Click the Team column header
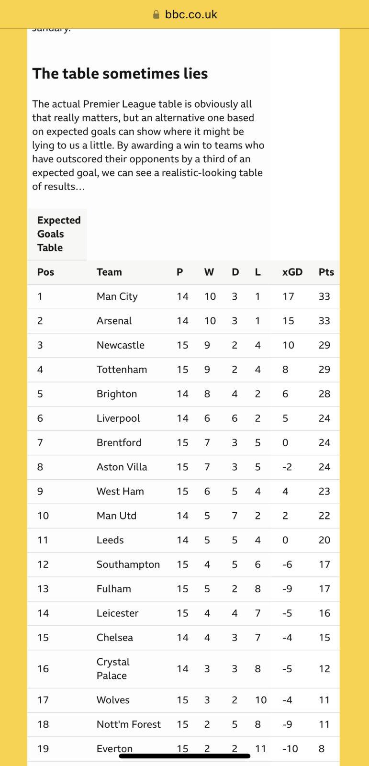 coord(109,272)
